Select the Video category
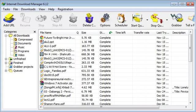This screenshot has height=112, width=196. point(21,55)
